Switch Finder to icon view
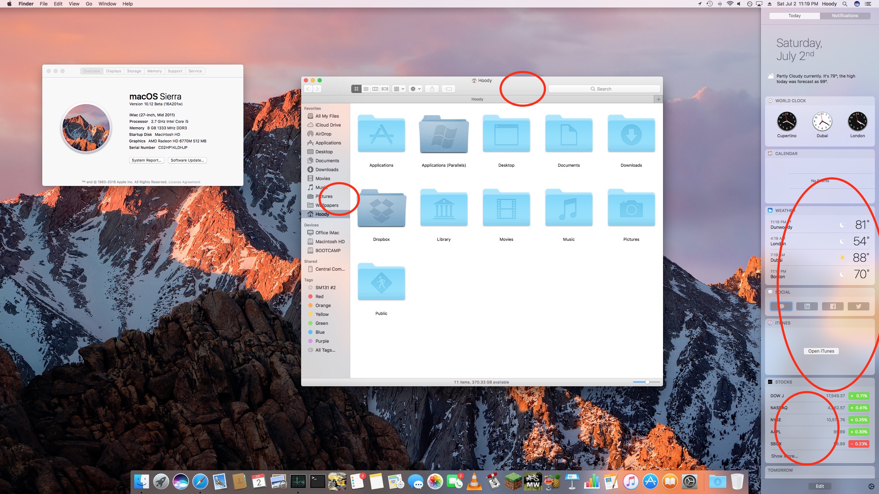Screen dimensions: 879x494 click(x=356, y=89)
